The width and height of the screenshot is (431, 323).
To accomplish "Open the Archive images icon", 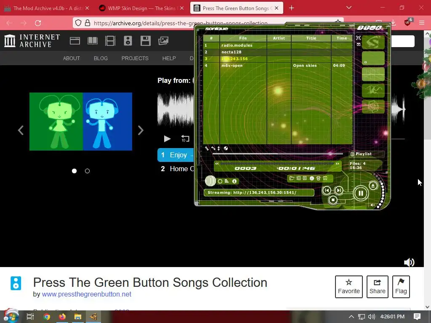I will point(163,41).
